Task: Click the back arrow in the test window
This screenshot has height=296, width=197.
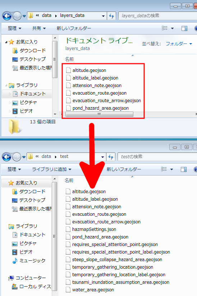Action: (6, 157)
